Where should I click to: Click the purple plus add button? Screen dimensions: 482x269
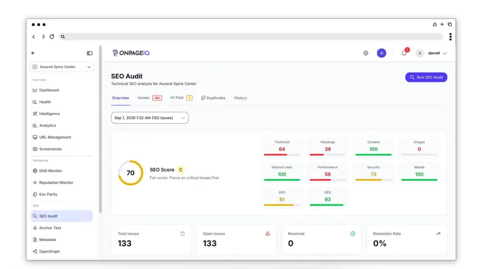point(381,53)
